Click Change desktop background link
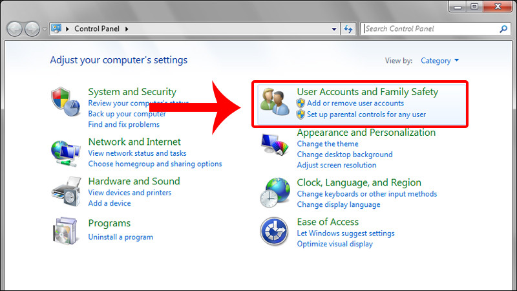Image resolution: width=517 pixels, height=291 pixels. 344,155
